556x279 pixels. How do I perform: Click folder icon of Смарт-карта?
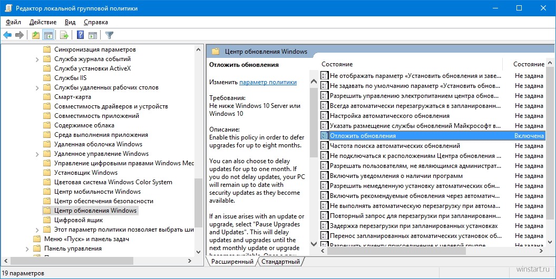pos(47,97)
